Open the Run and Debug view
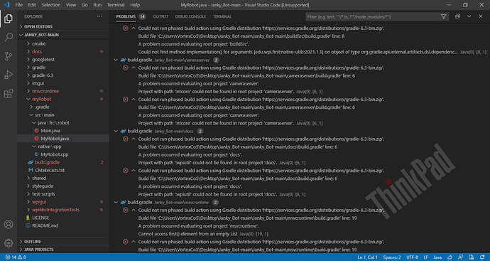The height and width of the screenshot is (261, 490). (x=9, y=75)
